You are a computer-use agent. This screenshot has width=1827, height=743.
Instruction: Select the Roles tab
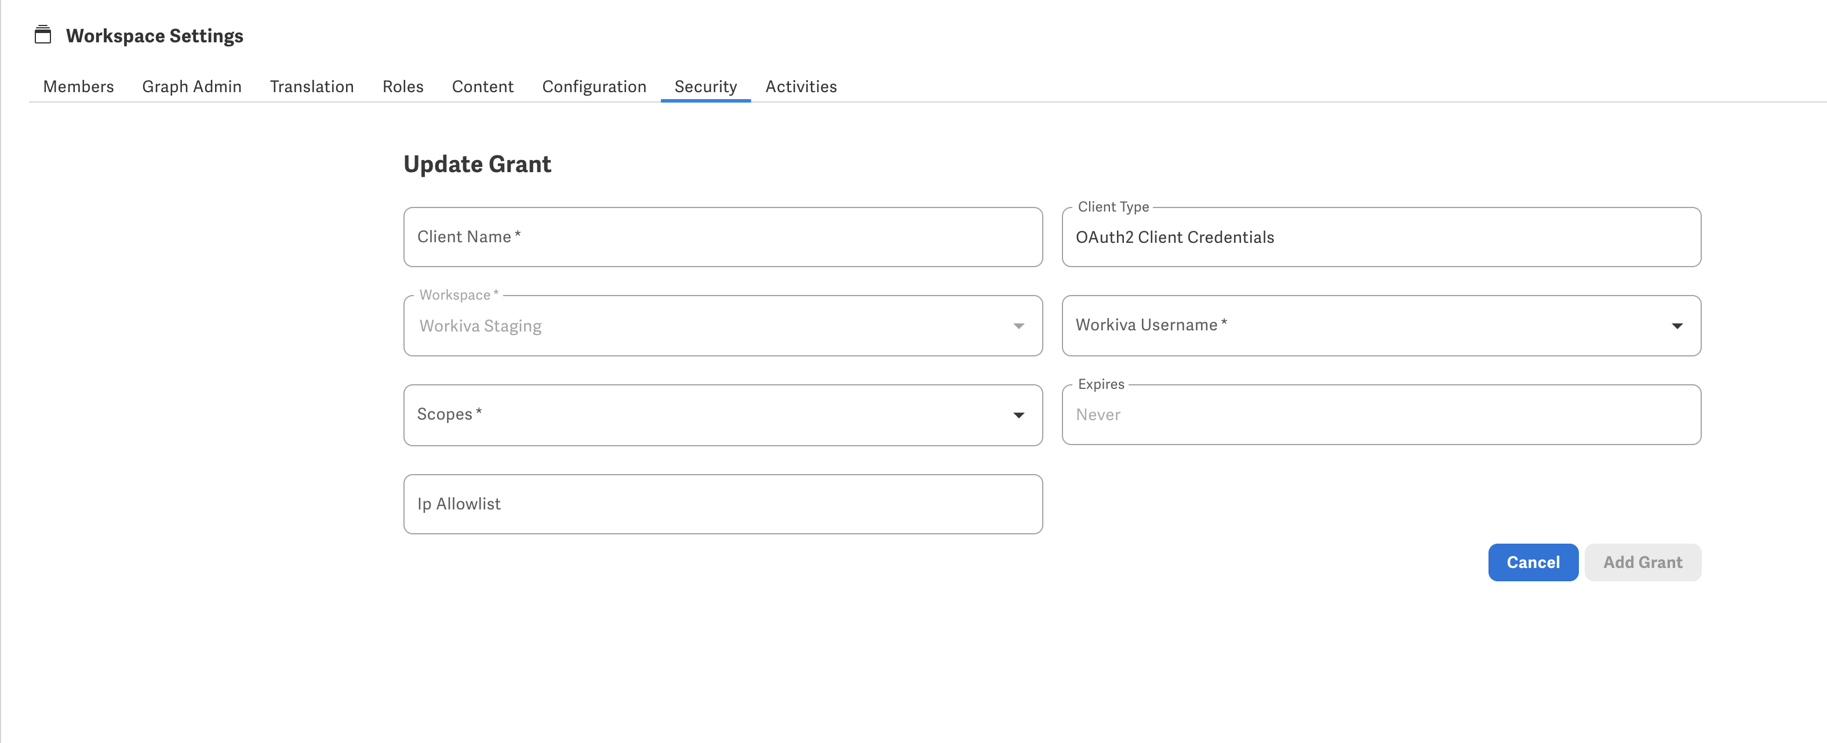(x=402, y=86)
